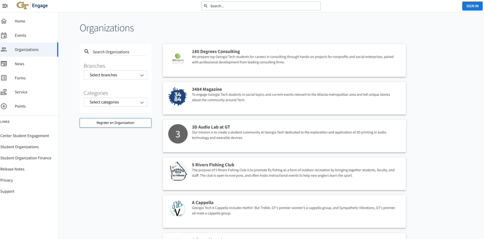This screenshot has height=239, width=484.
Task: Click the Home house icon
Action: 4,21
